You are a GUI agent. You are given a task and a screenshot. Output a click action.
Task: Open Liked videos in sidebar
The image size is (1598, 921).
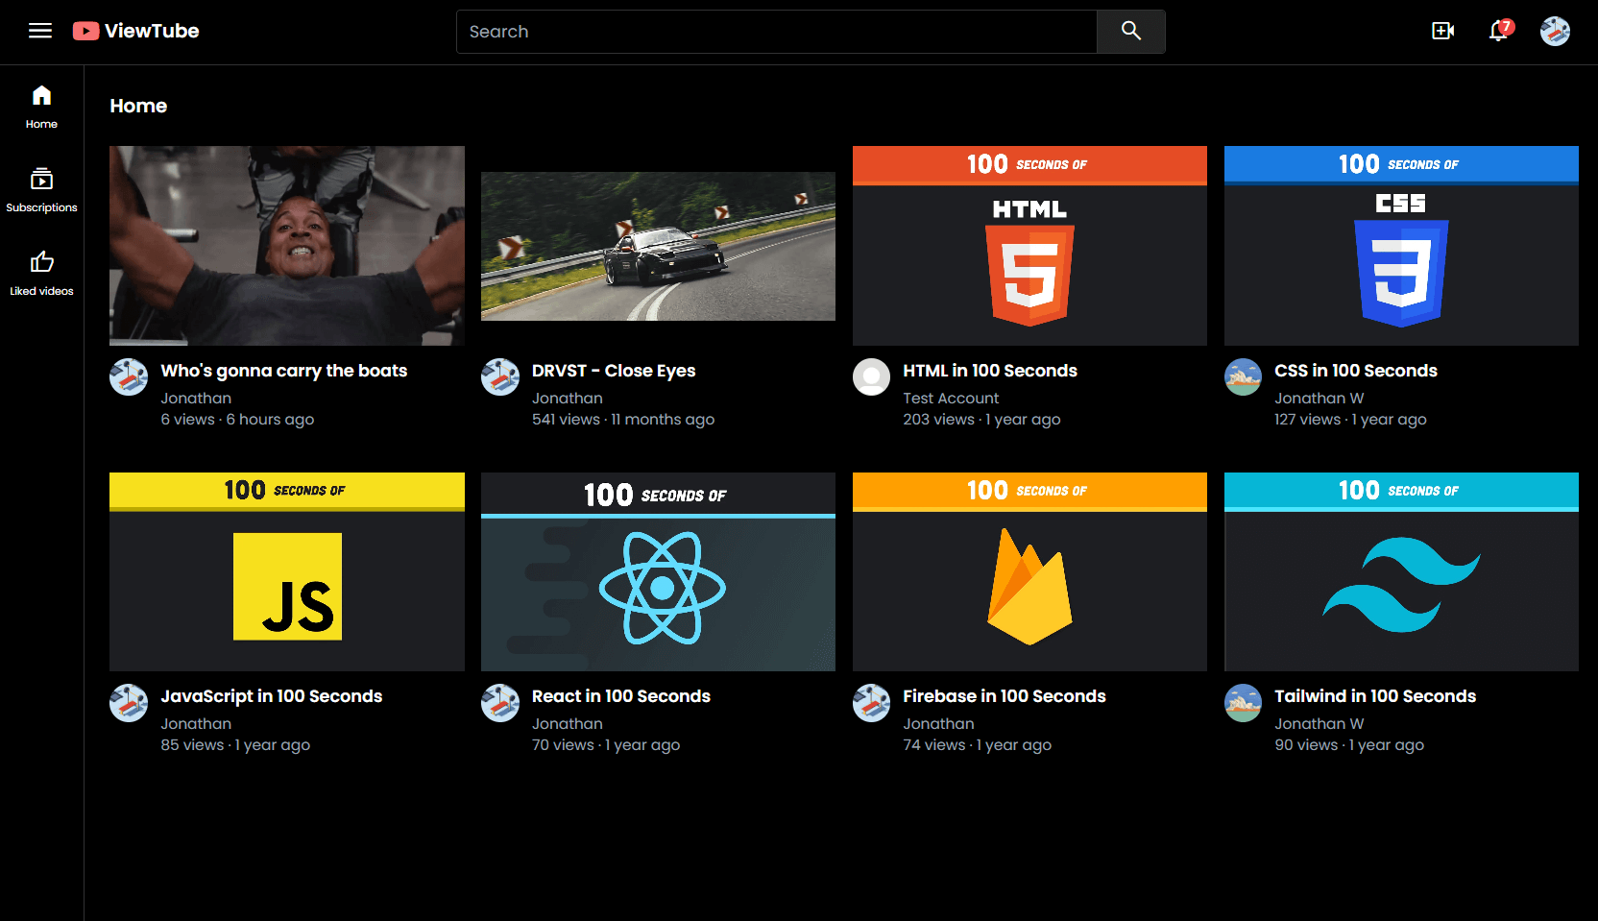(x=41, y=274)
